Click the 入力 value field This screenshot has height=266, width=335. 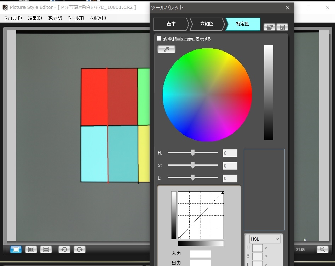pyautogui.click(x=200, y=254)
